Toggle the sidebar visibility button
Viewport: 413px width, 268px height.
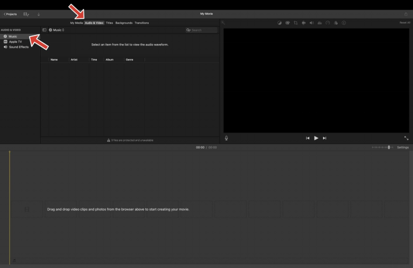point(44,30)
